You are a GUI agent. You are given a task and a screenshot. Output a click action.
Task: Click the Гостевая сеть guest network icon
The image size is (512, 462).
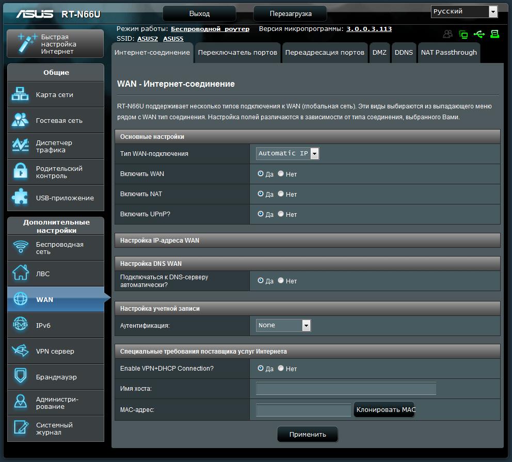tap(20, 120)
